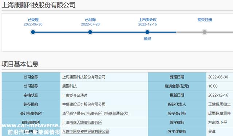Click the 已受理 timeline node dot
233x136 pixels.
33,32
